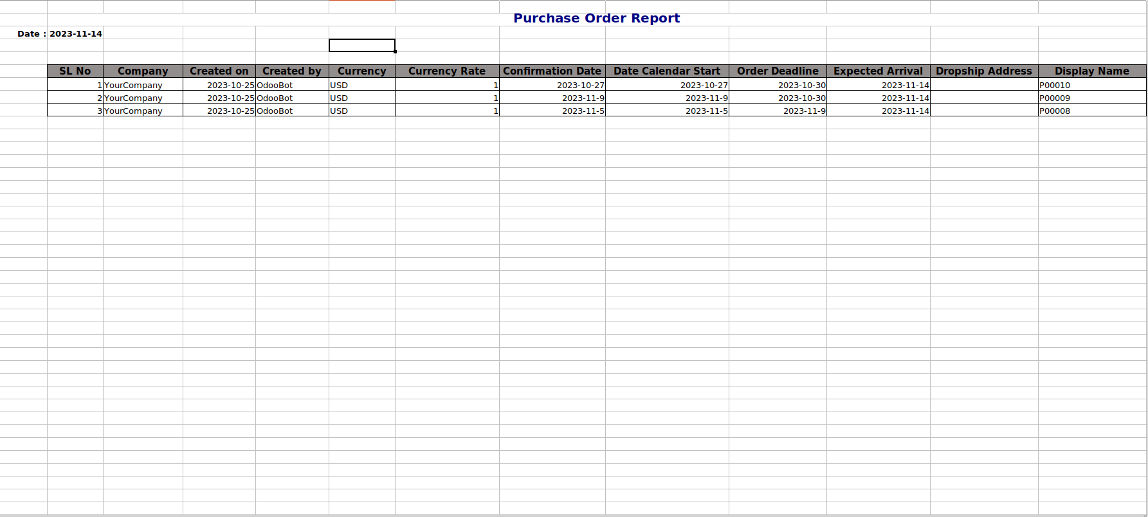
Task: Select the SL No header cell
Action: tap(75, 71)
